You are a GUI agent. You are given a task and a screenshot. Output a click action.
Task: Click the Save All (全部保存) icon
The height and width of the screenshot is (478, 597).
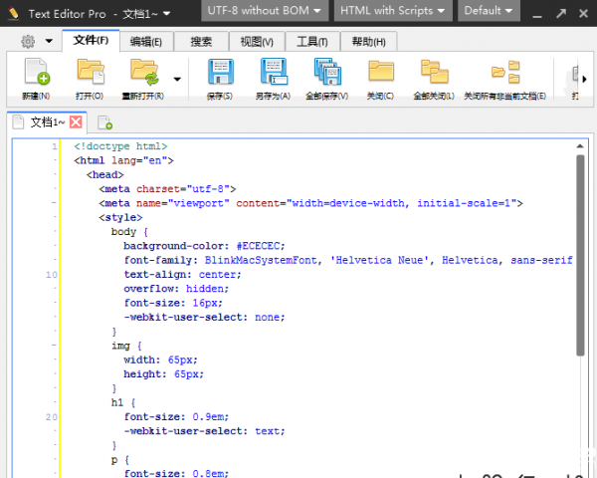coord(326,74)
